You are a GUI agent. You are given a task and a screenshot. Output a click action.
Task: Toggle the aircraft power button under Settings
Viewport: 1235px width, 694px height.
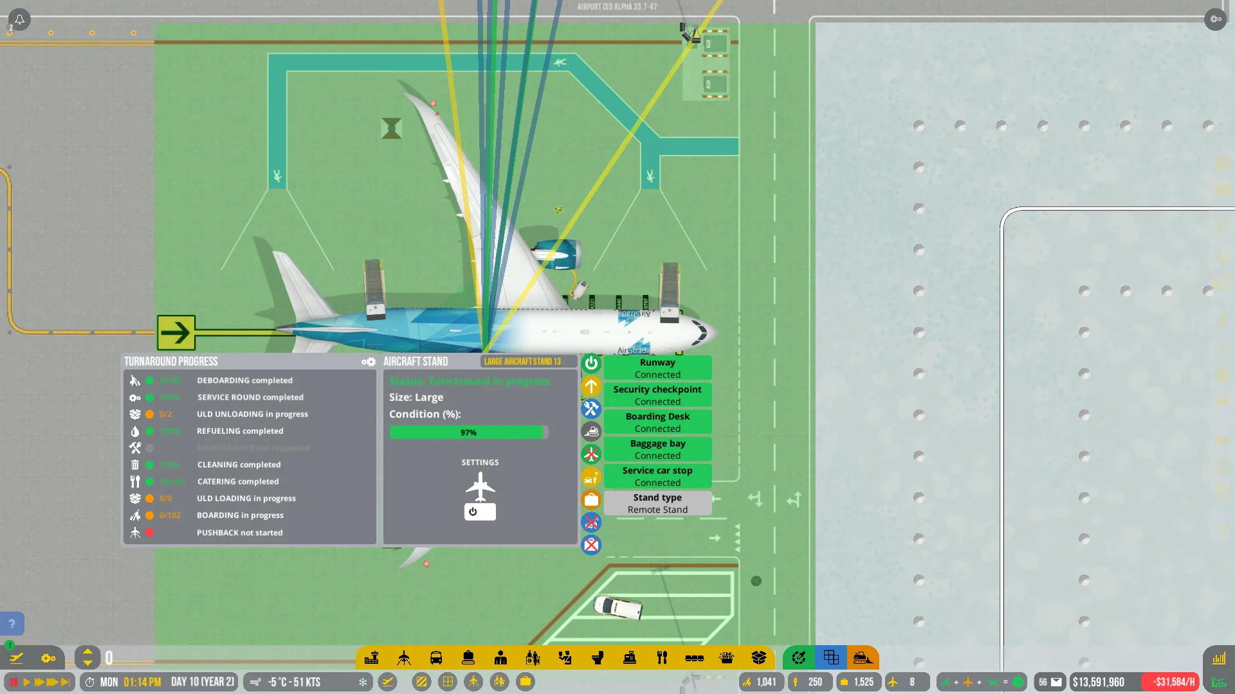(x=480, y=512)
